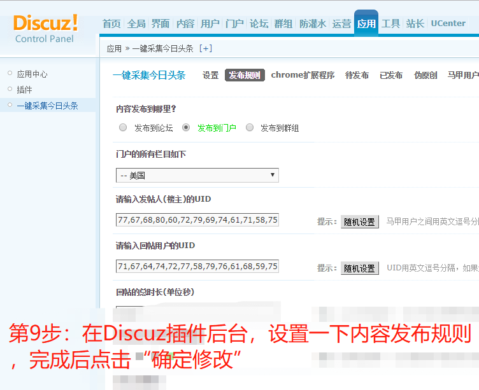Switch to the chrome扩展程序 tab
Image resolution: width=479 pixels, height=390 pixels.
pos(303,75)
